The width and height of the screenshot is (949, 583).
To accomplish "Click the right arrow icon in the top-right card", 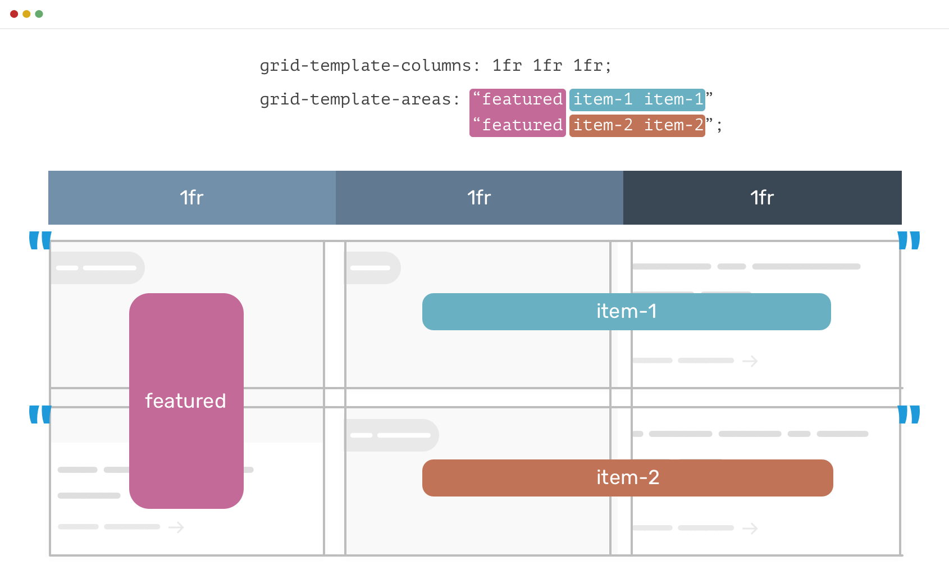I will click(751, 361).
